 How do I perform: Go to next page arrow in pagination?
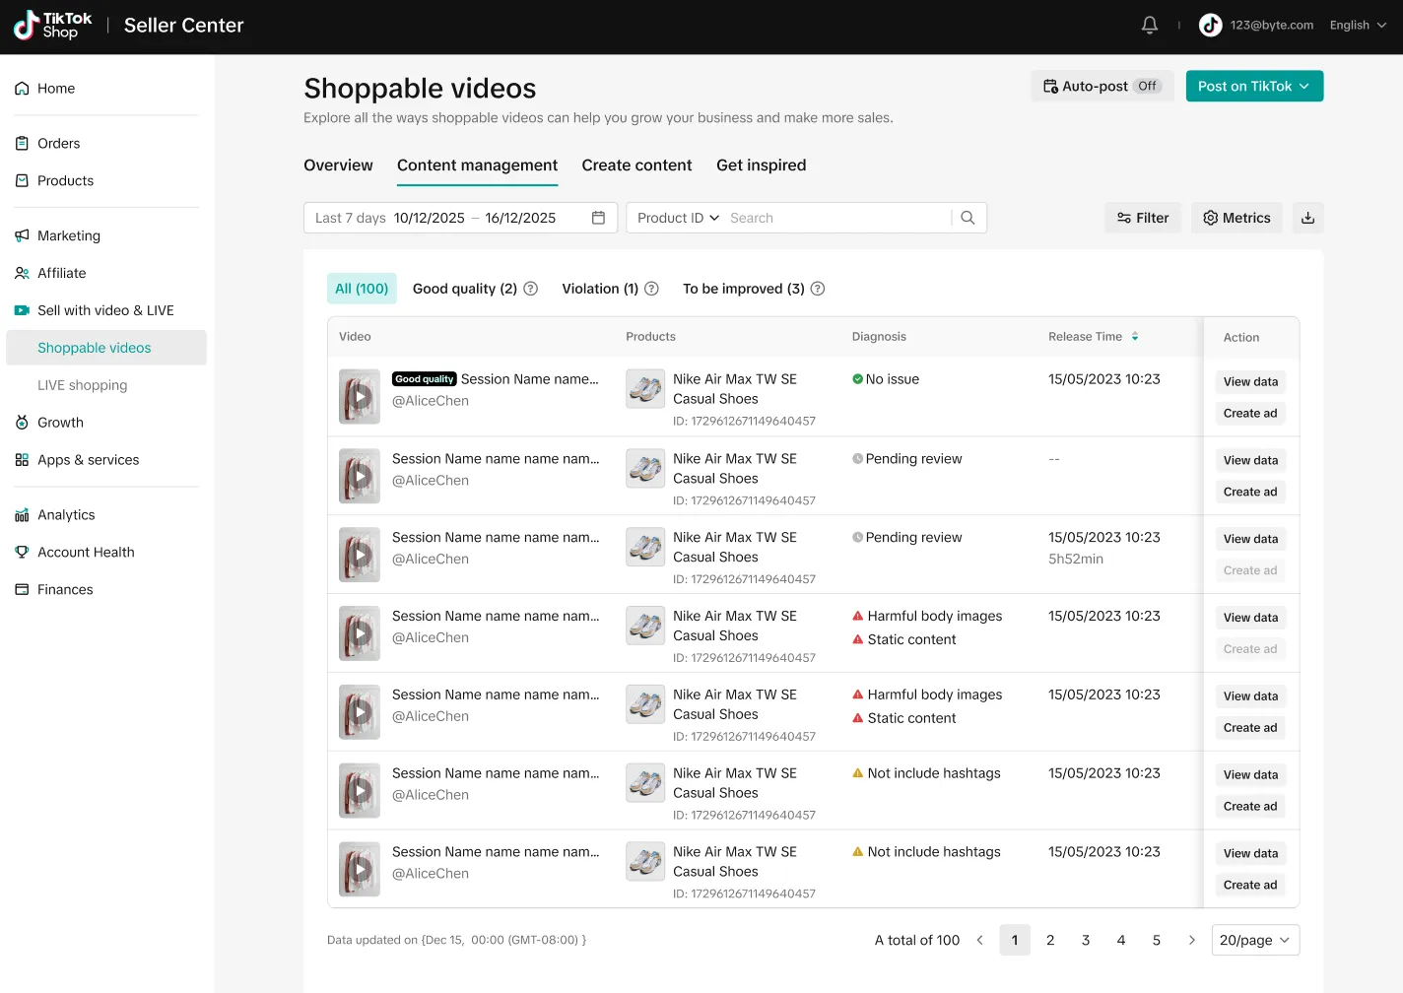pos(1191,940)
